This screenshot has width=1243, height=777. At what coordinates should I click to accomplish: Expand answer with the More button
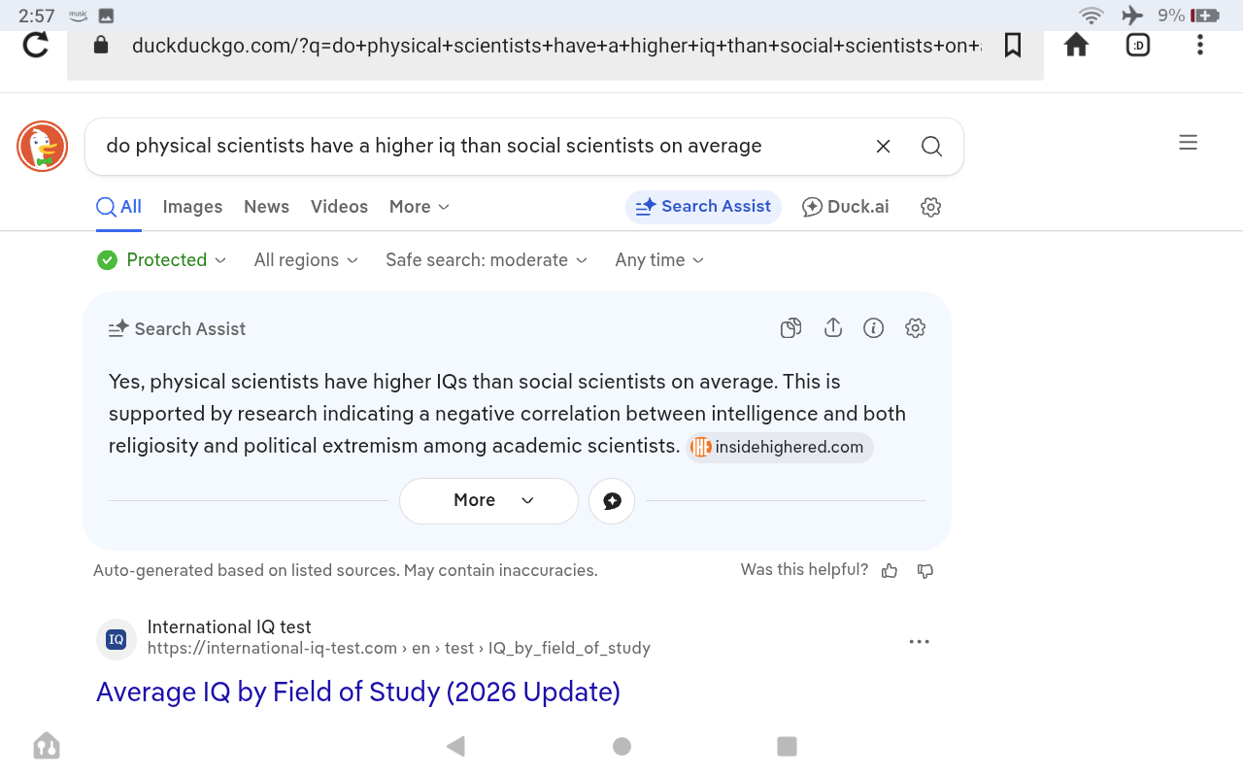click(488, 500)
